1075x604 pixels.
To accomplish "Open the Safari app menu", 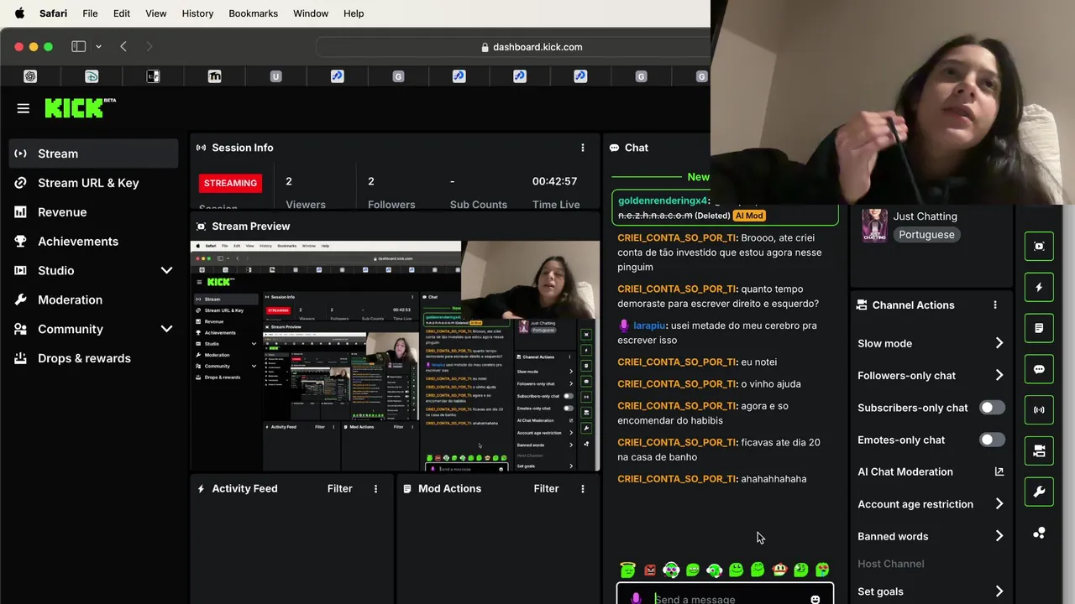I will (54, 13).
